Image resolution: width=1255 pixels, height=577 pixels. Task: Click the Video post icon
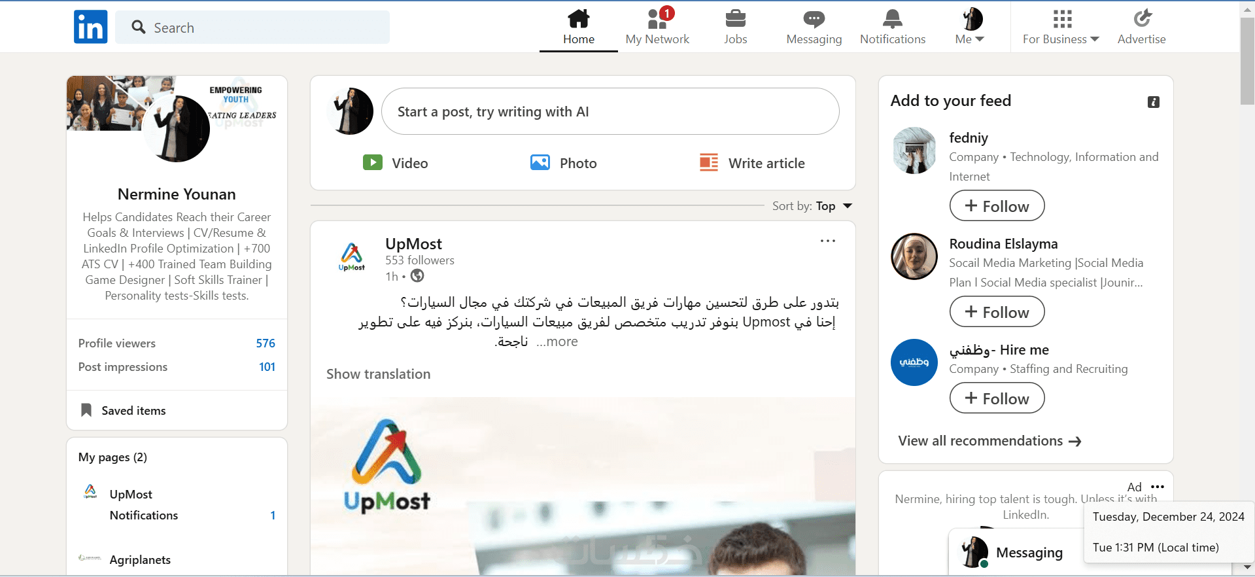point(373,162)
